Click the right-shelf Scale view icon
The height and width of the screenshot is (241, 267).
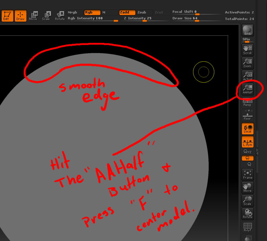248,201
